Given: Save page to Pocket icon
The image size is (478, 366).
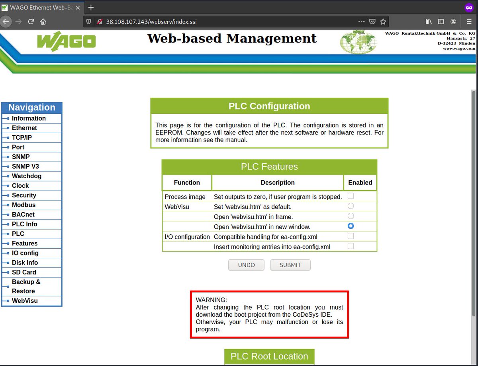Looking at the screenshot, I should click(372, 22).
